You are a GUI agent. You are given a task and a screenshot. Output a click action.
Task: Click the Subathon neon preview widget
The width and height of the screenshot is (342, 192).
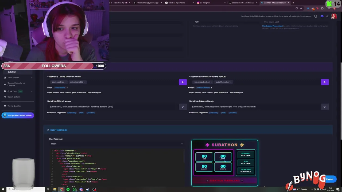225,163
